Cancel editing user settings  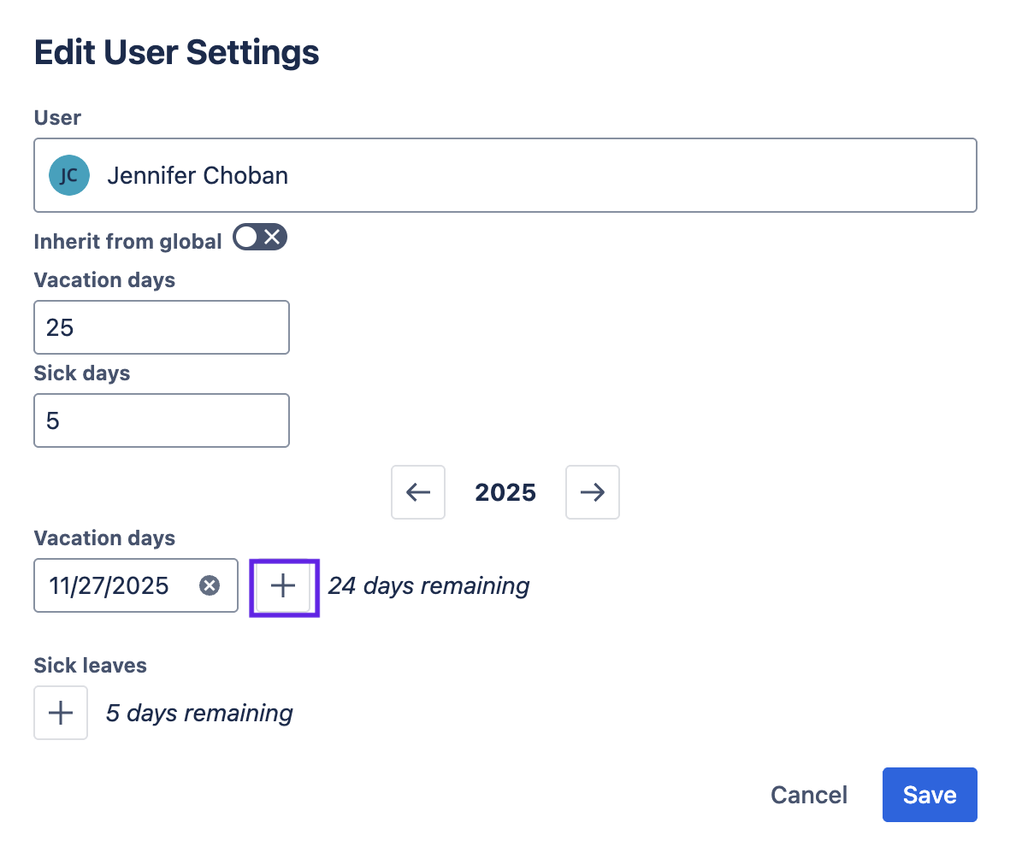[808, 795]
